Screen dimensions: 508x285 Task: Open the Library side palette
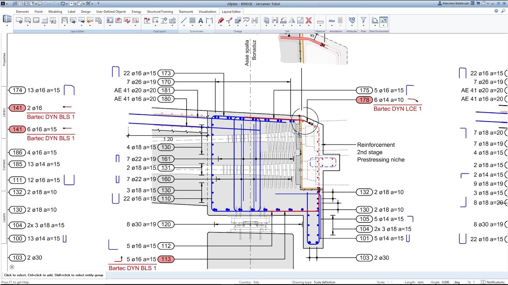4,112
